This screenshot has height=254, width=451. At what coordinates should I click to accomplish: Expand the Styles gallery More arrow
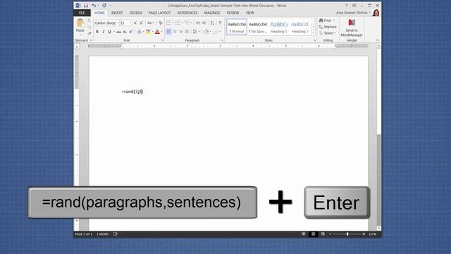click(313, 33)
